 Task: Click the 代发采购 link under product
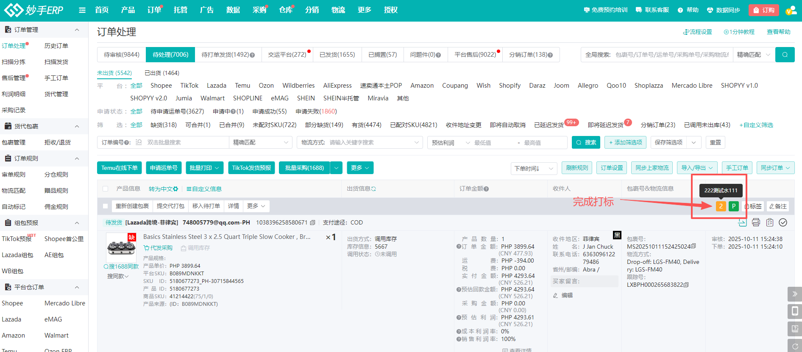pos(158,248)
